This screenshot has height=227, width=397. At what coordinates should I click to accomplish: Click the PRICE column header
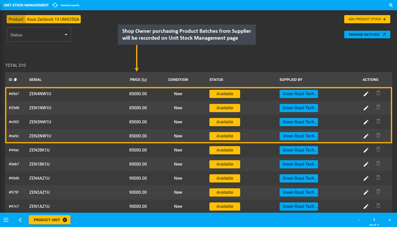pyautogui.click(x=138, y=80)
